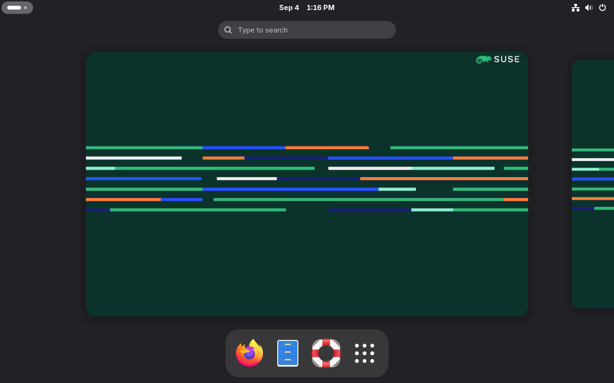
Task: Open GNOME Help via the lifesaver icon
Action: [x=326, y=353]
